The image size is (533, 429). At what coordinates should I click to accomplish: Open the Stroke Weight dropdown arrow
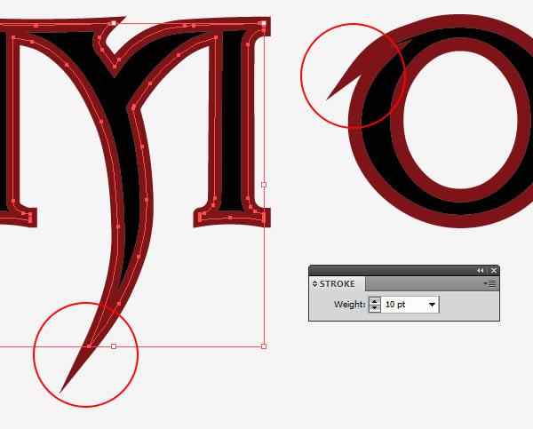tap(432, 305)
